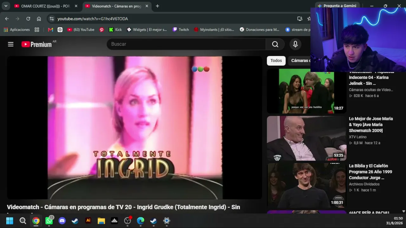Screen dimensions: 406x228
Task: Open the Propuesta indecente 04 video thumbnail
Action: tap(306, 91)
